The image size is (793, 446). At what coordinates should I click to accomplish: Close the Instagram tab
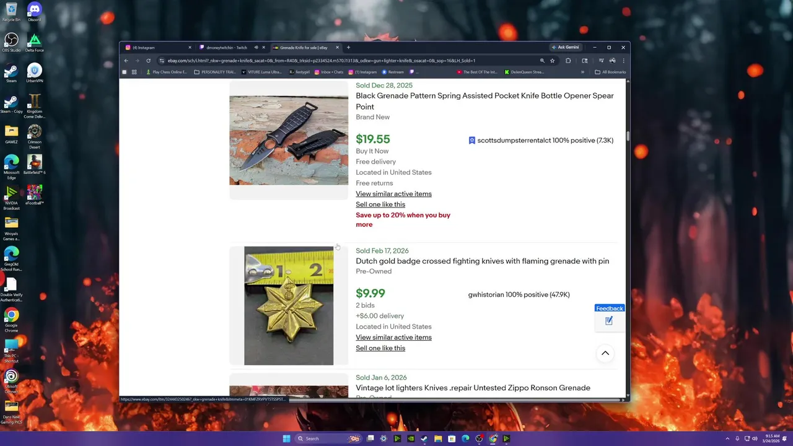pyautogui.click(x=190, y=48)
